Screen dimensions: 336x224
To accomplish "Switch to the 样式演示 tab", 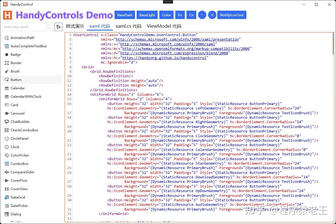I will pyautogui.click(x=75, y=26).
